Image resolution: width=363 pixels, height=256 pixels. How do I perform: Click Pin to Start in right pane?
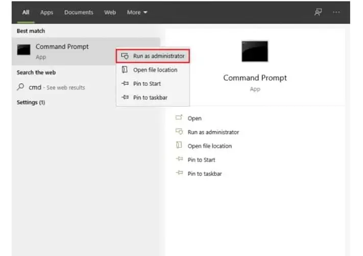click(x=201, y=160)
